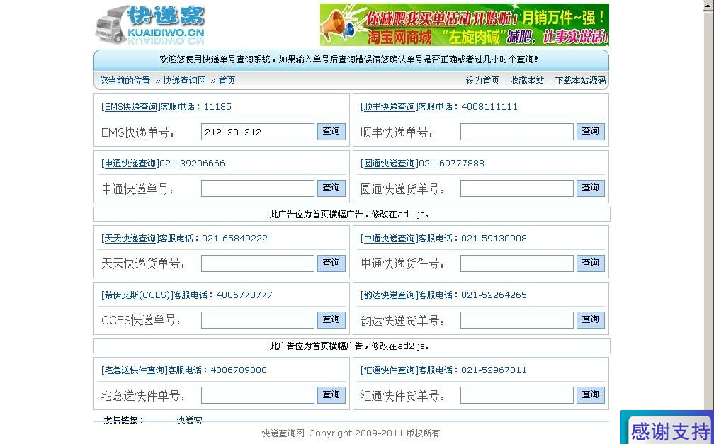Select the 顺丰 phone number 4008111111
The image size is (714, 444).
click(x=489, y=107)
